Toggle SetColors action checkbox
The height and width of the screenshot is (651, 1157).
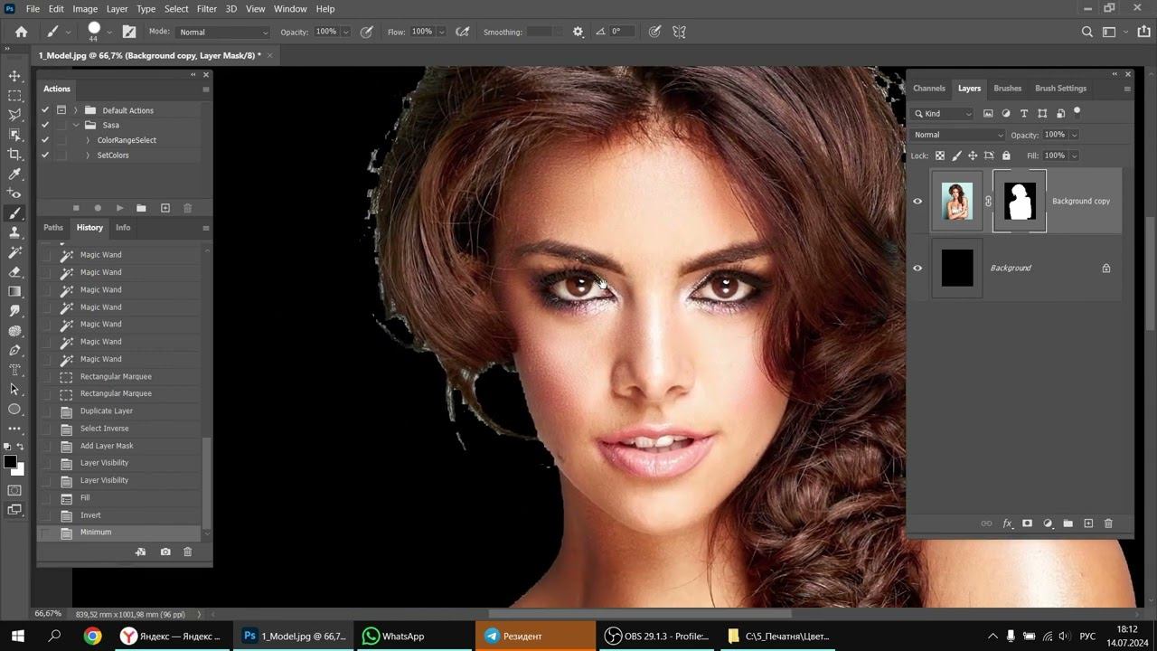pos(45,156)
